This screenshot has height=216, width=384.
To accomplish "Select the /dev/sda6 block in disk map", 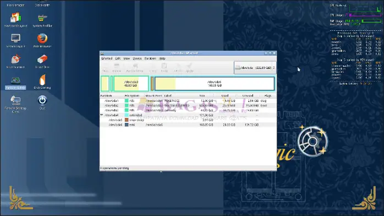I will pyautogui.click(x=215, y=84).
